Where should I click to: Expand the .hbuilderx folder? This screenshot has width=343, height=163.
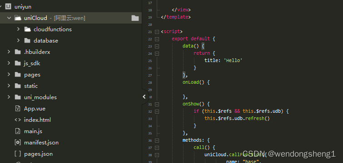coord(9,52)
